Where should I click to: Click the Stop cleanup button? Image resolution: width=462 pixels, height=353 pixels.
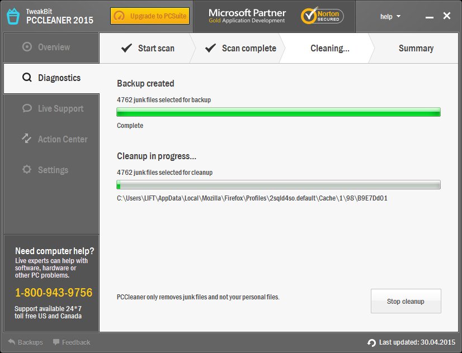tap(406, 301)
